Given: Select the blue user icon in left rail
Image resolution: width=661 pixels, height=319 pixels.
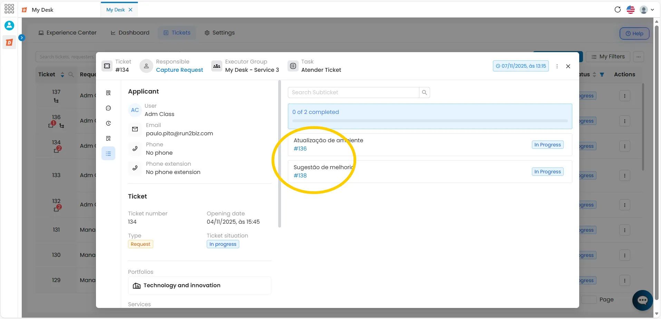Looking at the screenshot, I should click(x=9, y=25).
